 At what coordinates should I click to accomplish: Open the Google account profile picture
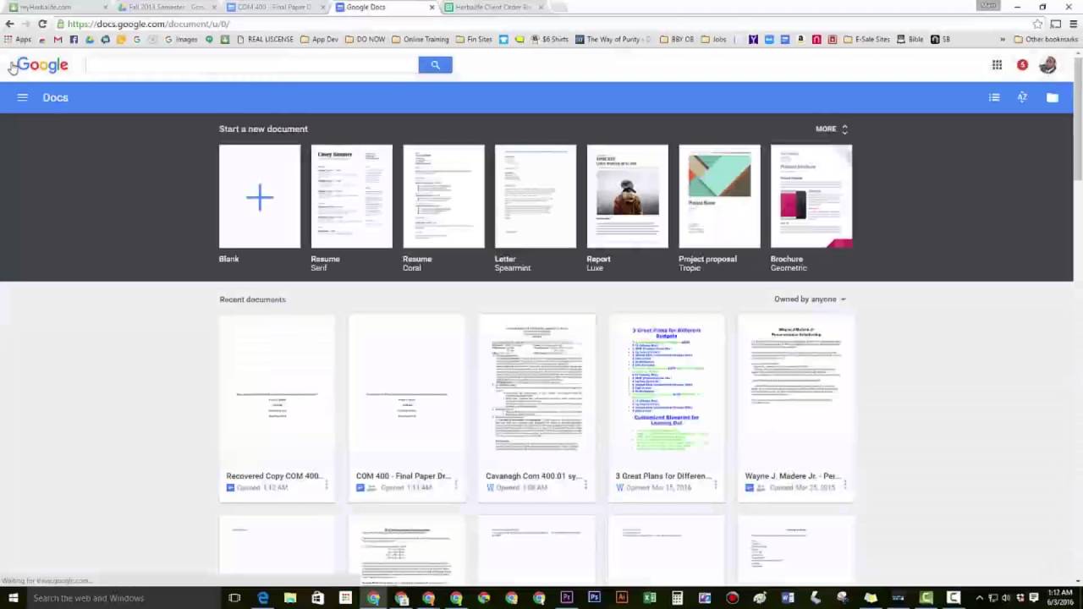1047,65
